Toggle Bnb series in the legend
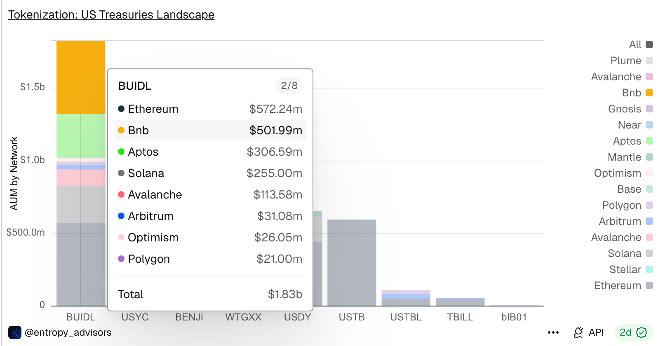Screen dimensions: 658x346 pos(649,93)
